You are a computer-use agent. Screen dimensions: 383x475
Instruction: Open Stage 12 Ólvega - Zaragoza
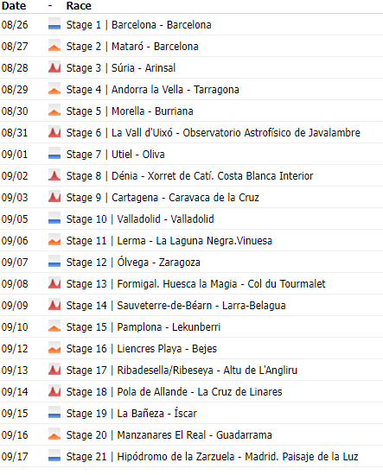(x=133, y=262)
